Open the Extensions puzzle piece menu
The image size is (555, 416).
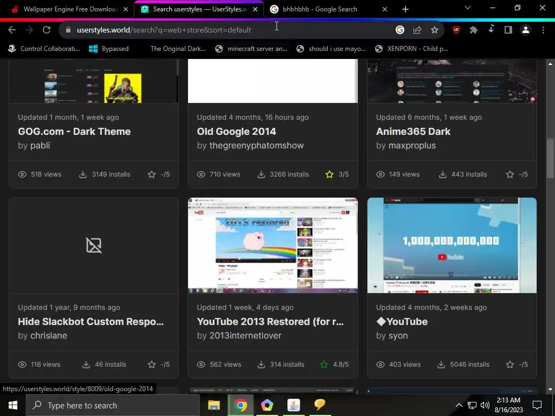[x=474, y=30]
